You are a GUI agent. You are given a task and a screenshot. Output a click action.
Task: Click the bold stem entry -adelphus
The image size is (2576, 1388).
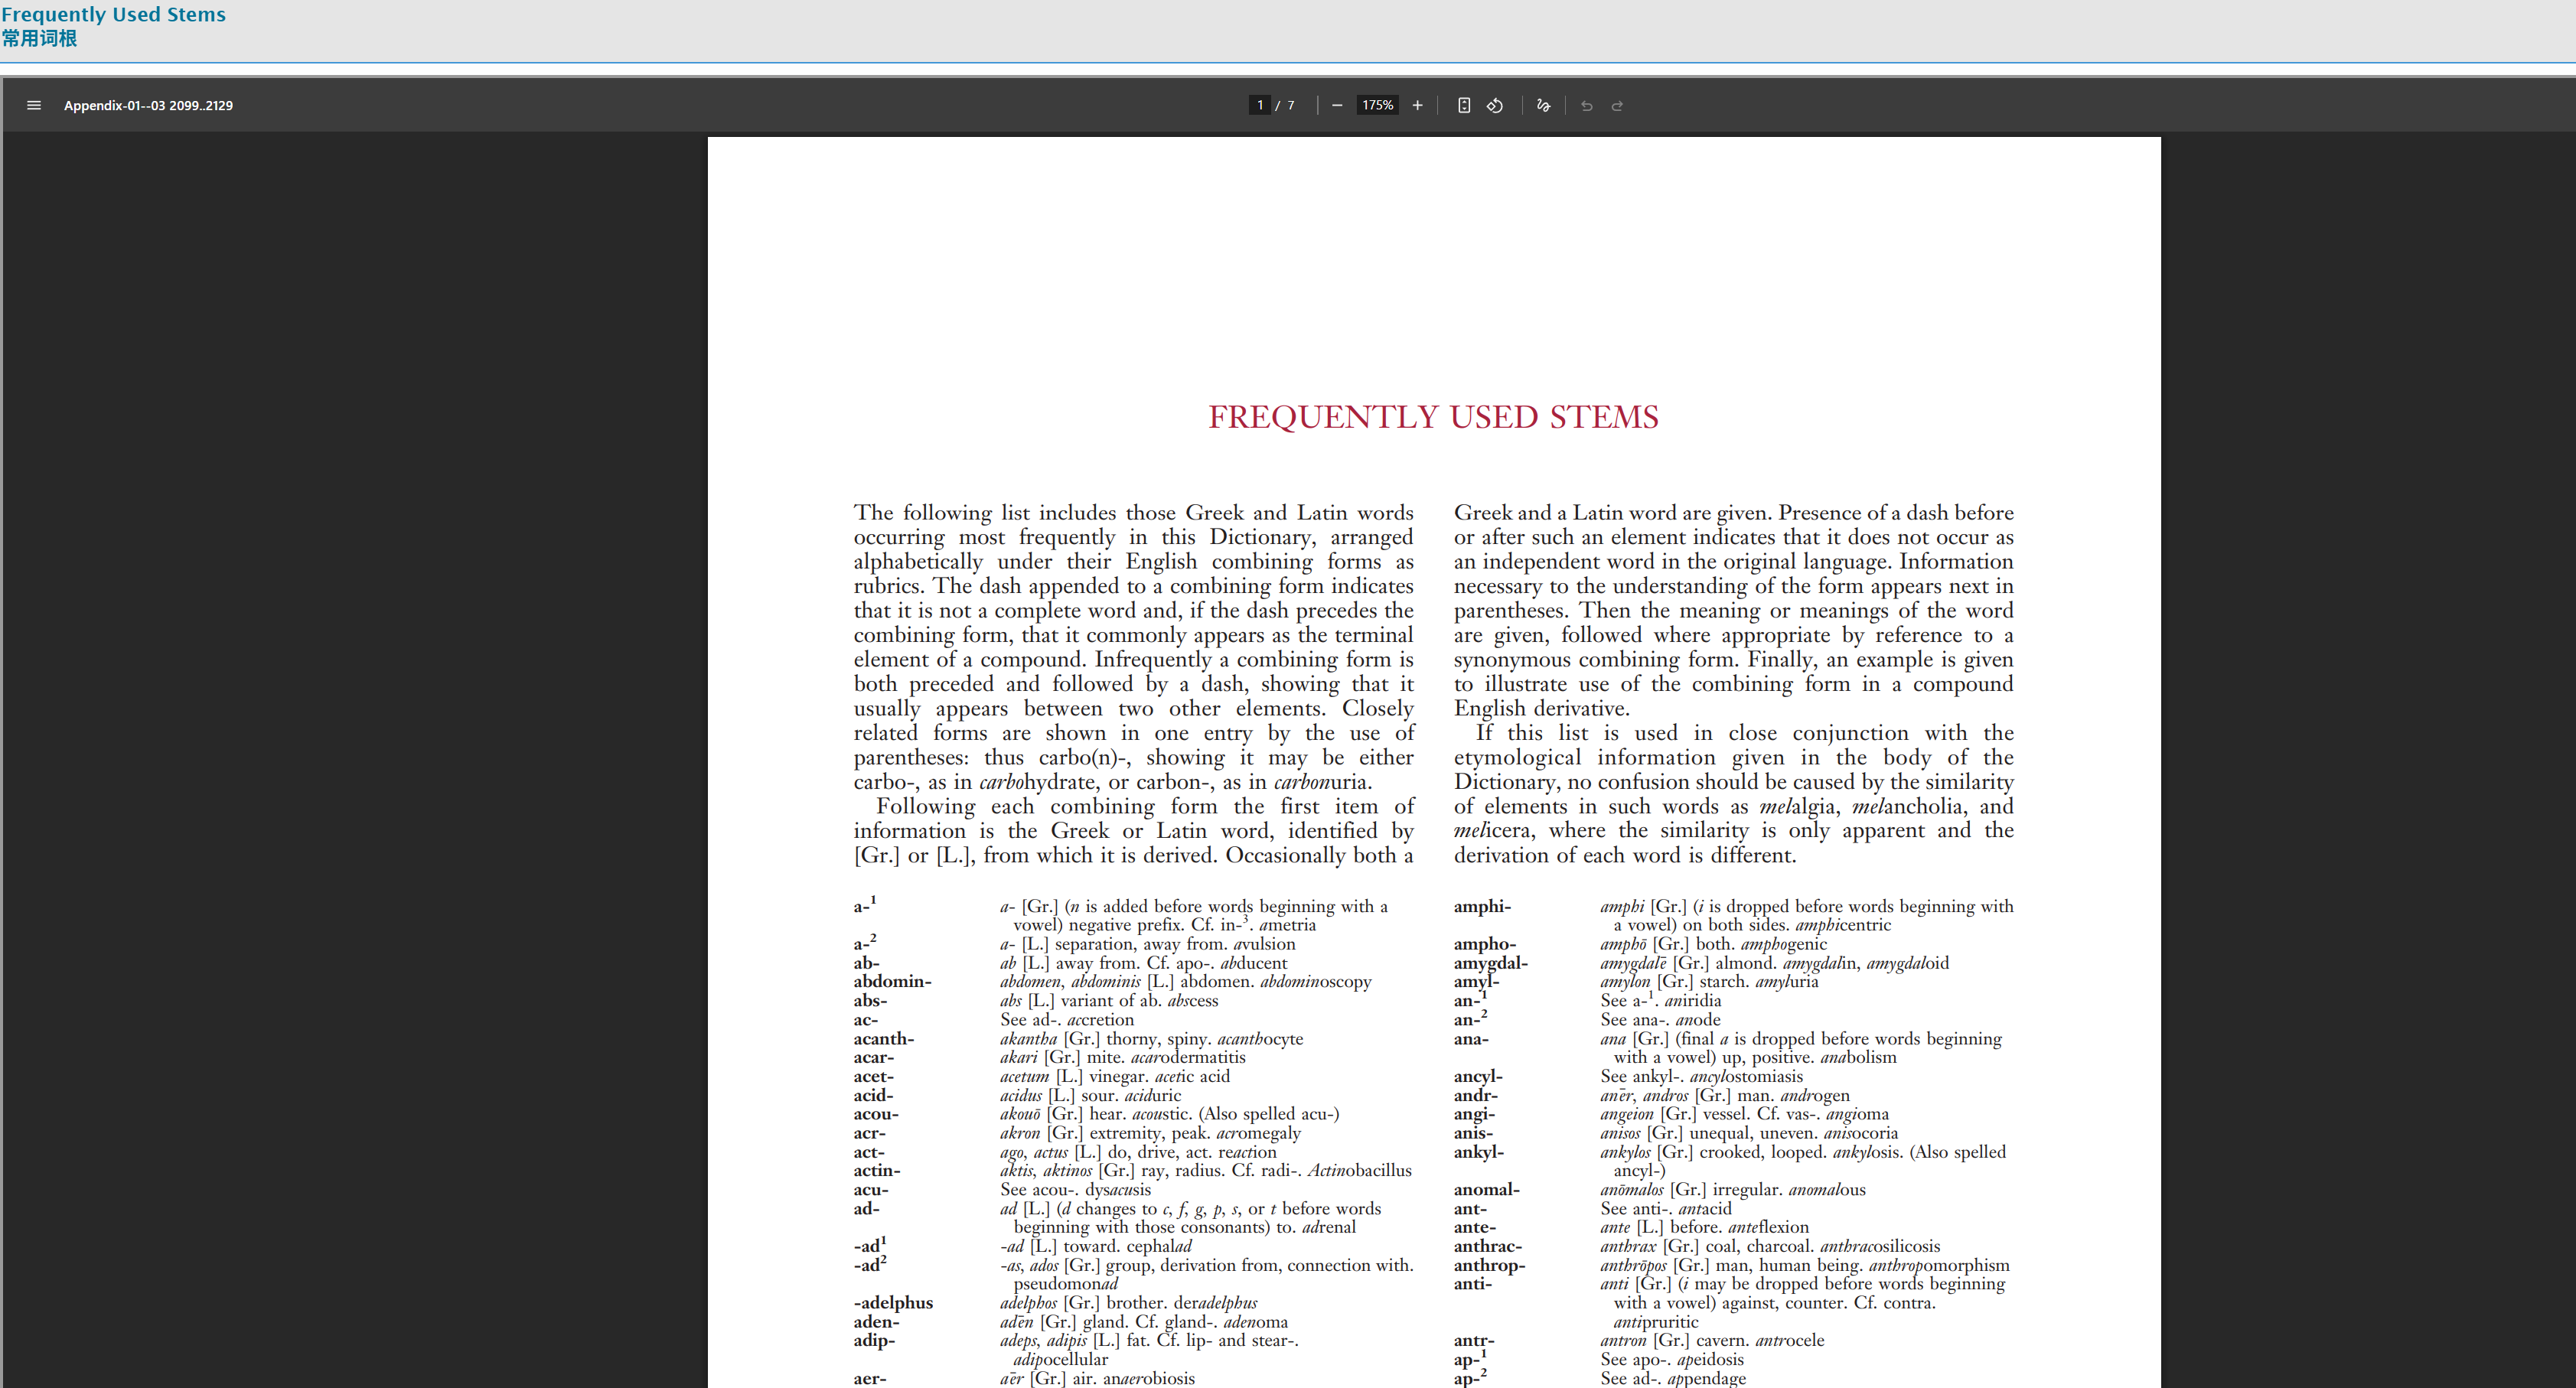click(893, 1303)
